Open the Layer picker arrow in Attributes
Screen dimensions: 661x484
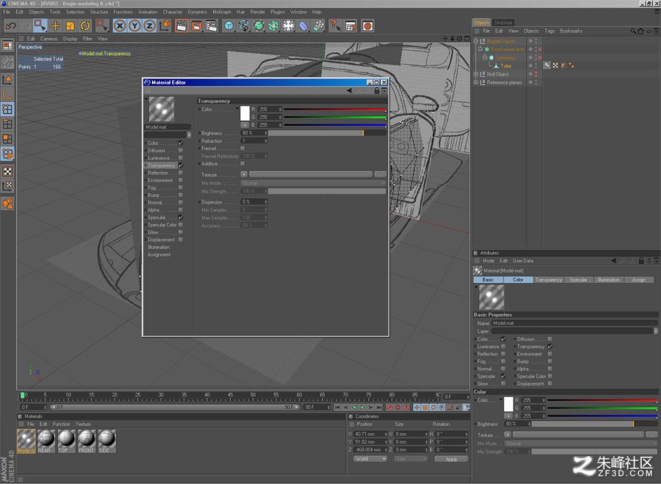(656, 331)
